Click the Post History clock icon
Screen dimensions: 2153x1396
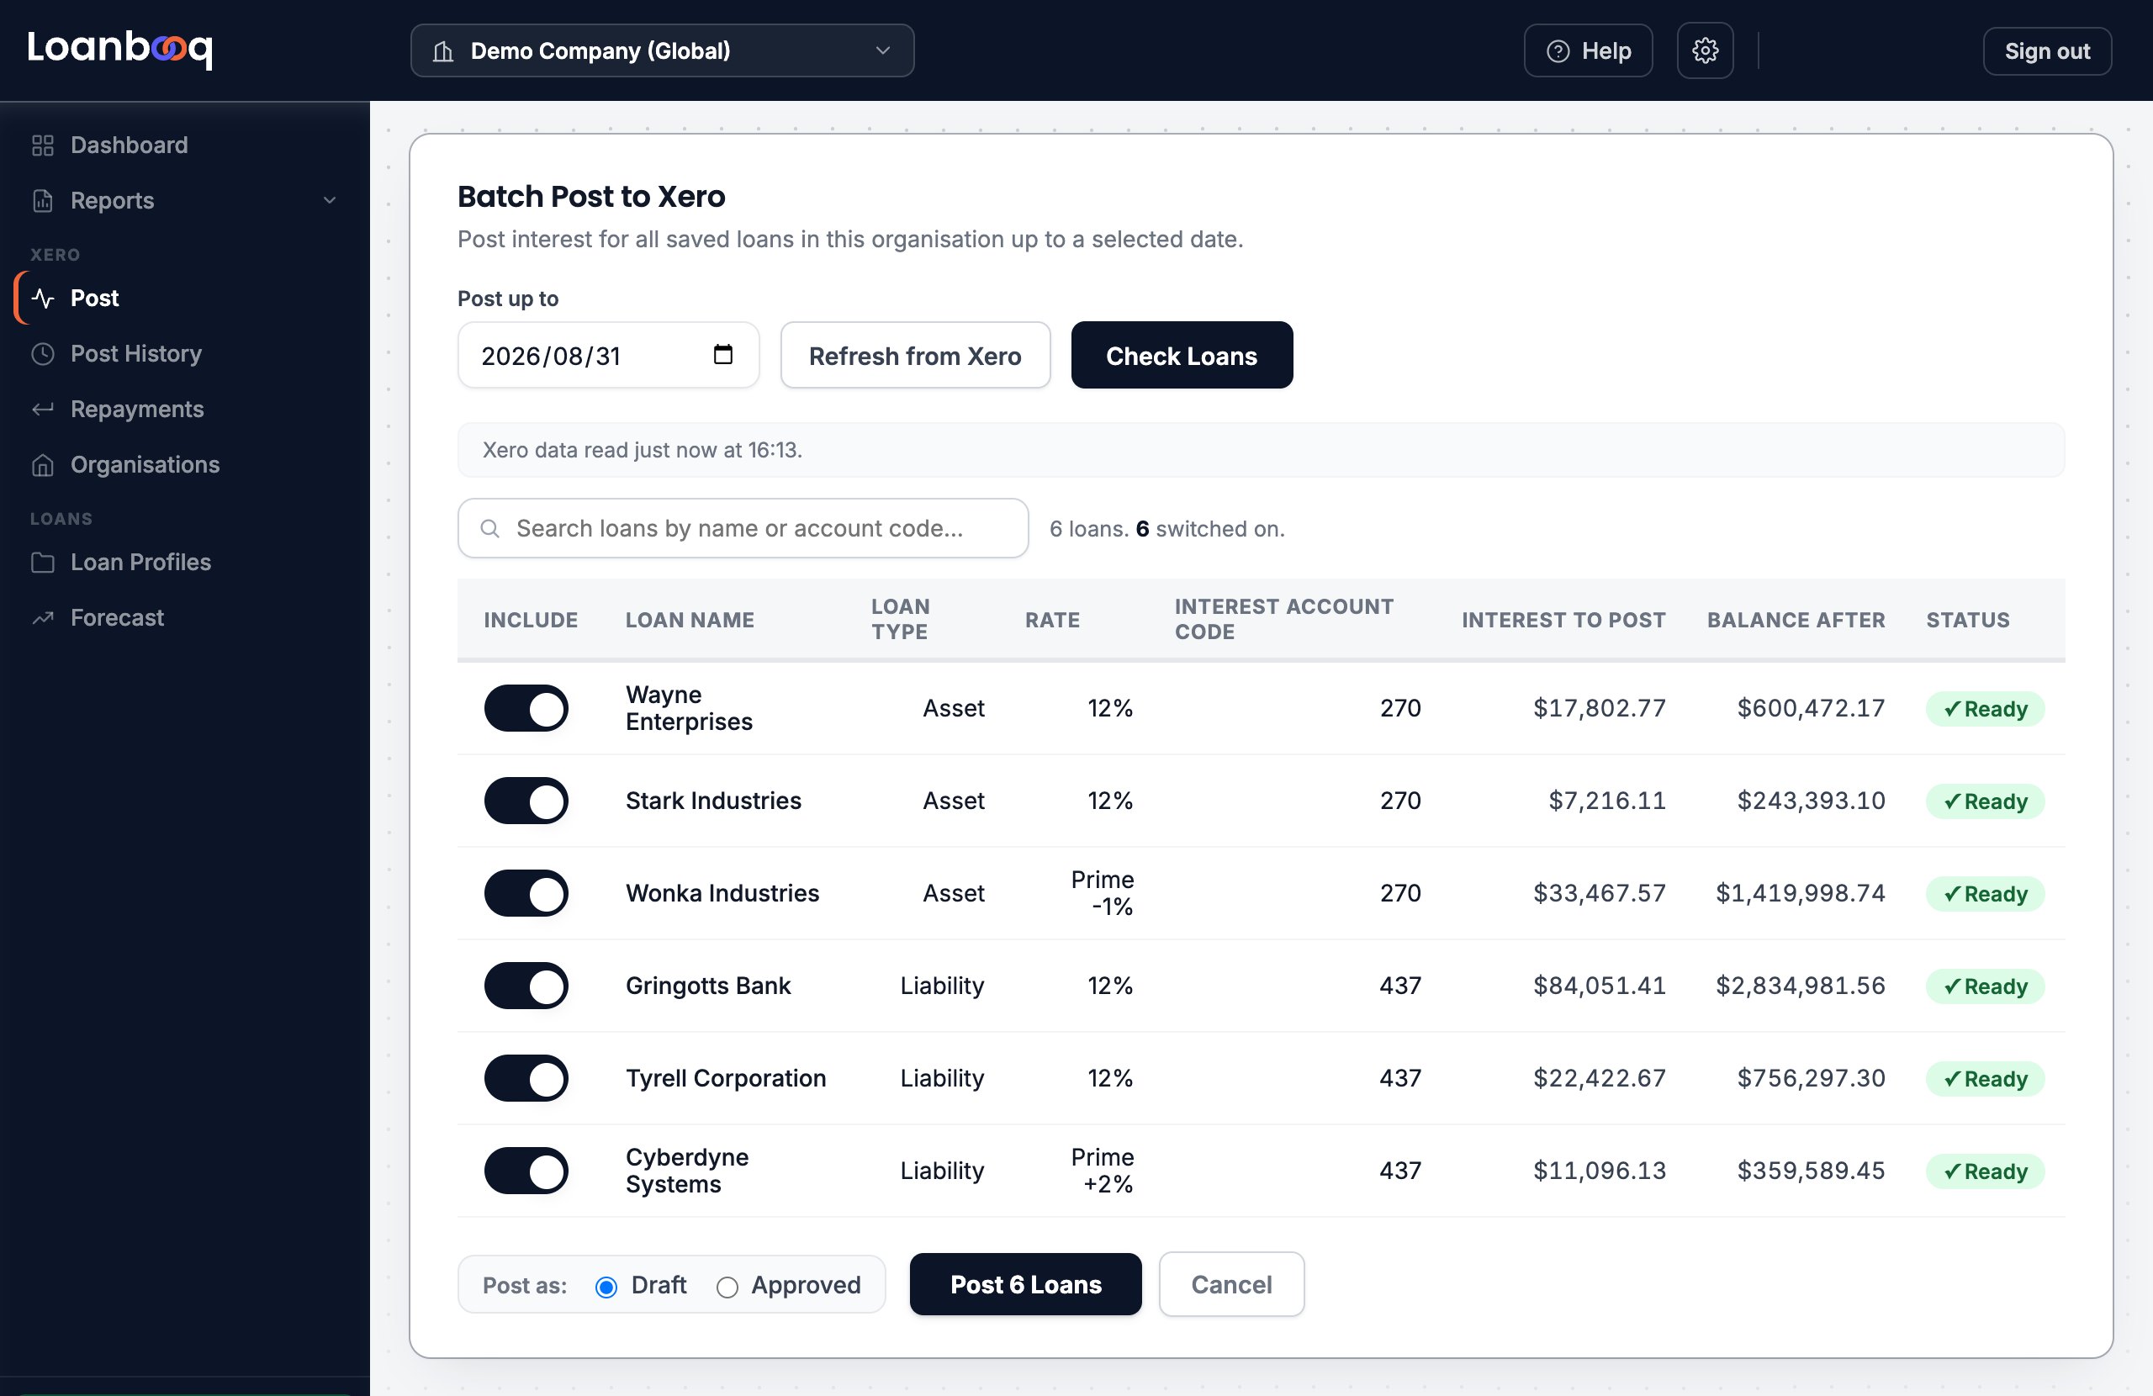click(x=43, y=354)
